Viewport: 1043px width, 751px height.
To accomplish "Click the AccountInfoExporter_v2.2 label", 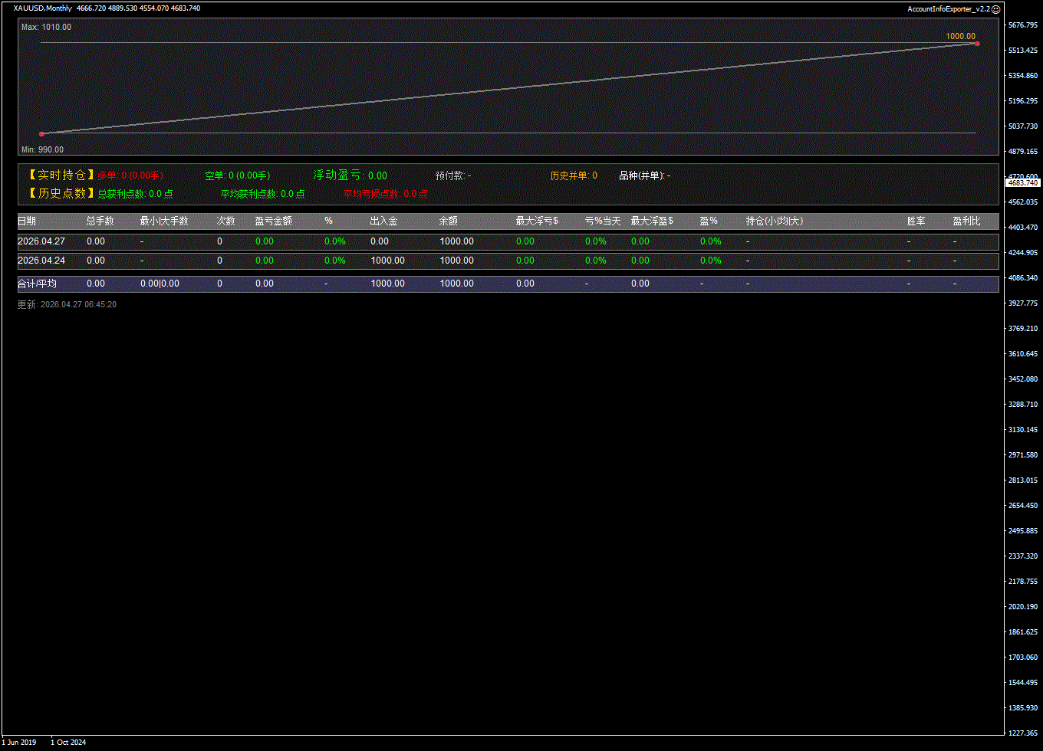I will [x=948, y=9].
